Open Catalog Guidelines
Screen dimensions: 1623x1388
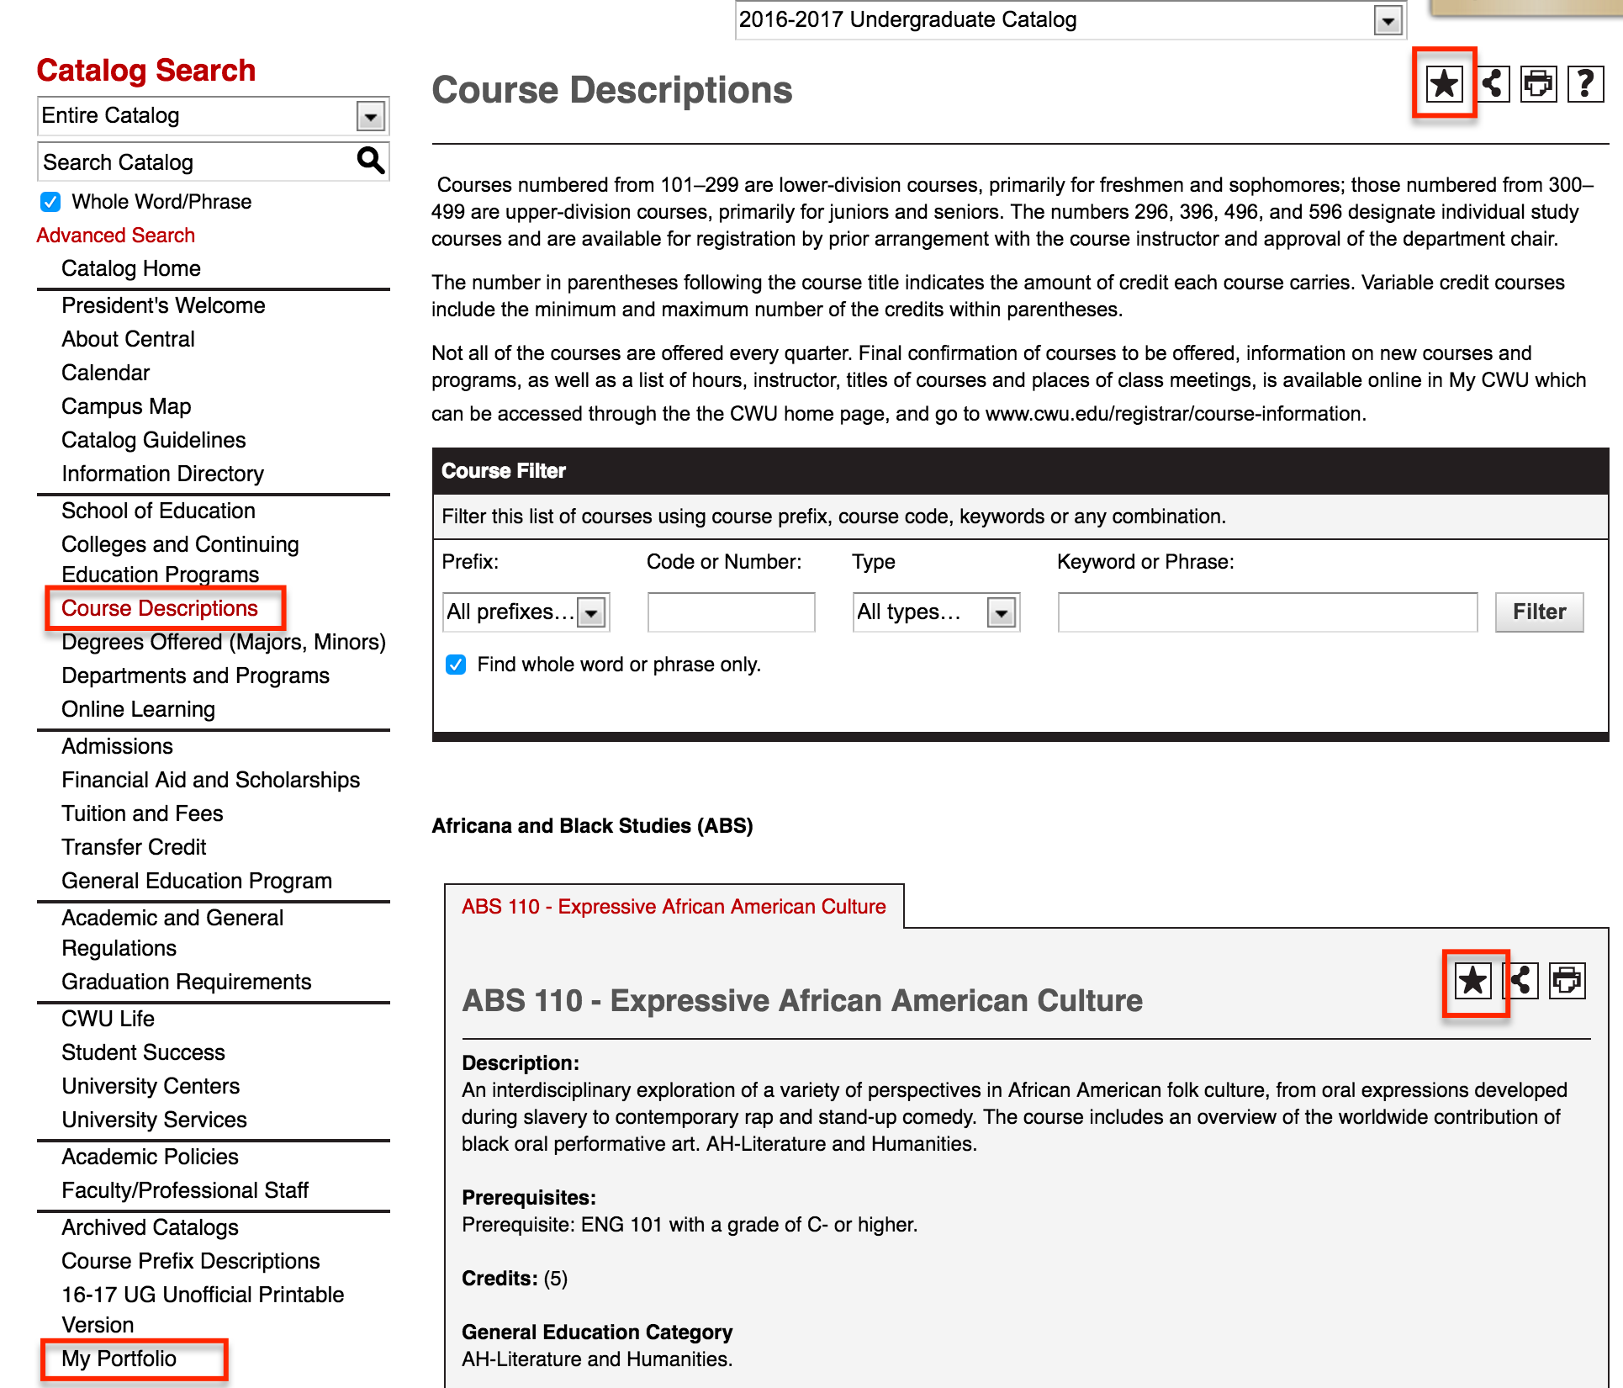click(154, 440)
